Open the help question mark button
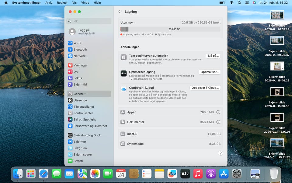The image size is (292, 183). click(x=221, y=153)
